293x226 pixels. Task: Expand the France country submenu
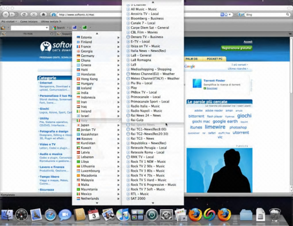pyautogui.click(x=97, y=47)
